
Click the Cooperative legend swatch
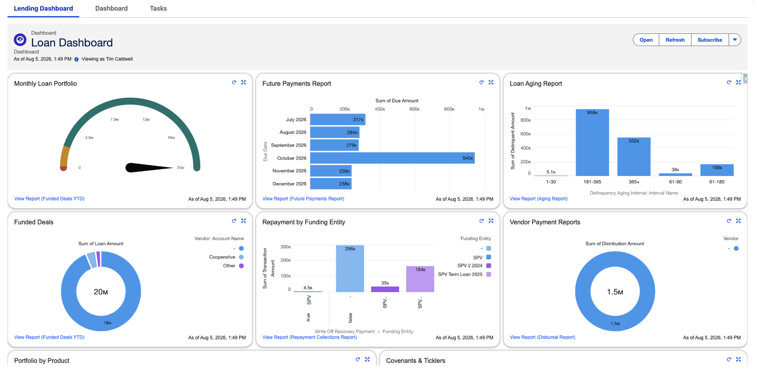click(241, 257)
